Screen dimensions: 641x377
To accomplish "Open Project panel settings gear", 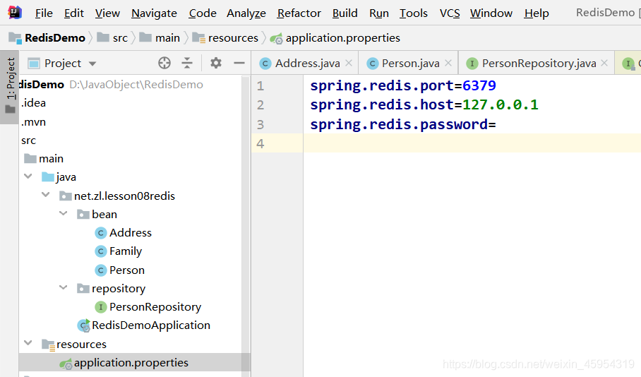I will click(216, 63).
